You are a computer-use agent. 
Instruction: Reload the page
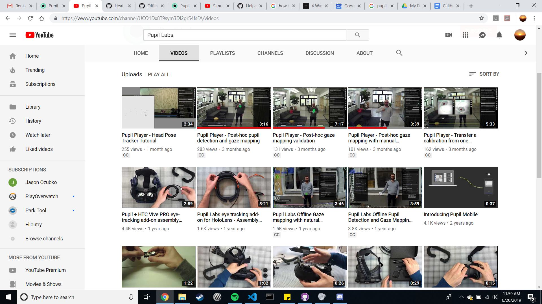[30, 18]
